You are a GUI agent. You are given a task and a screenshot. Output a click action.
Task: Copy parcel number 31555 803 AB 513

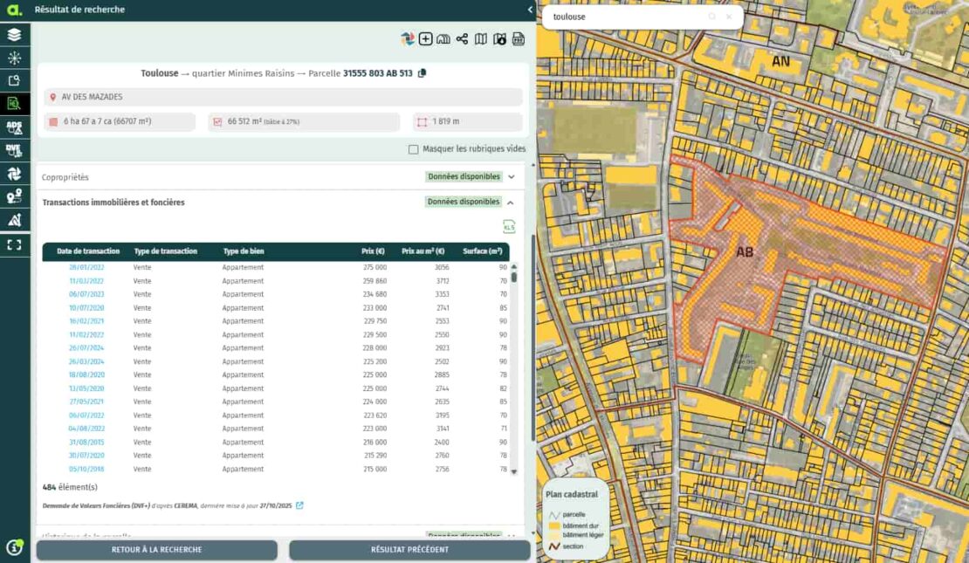(423, 73)
